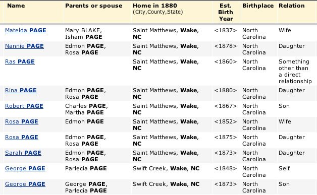Click the Parents or spouse column header
Viewport: 317px width, 195px height.
(93, 6)
